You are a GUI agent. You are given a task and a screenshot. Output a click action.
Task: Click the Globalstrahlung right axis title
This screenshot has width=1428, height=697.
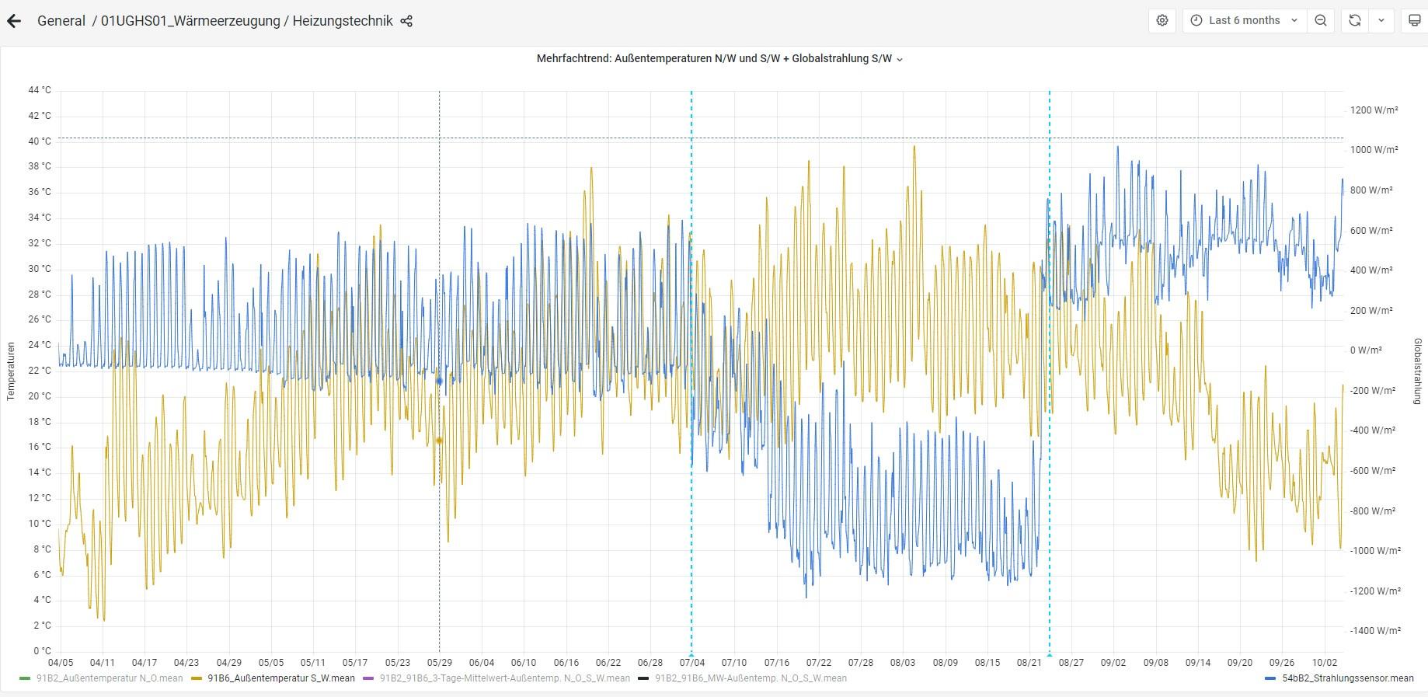pyautogui.click(x=1418, y=371)
